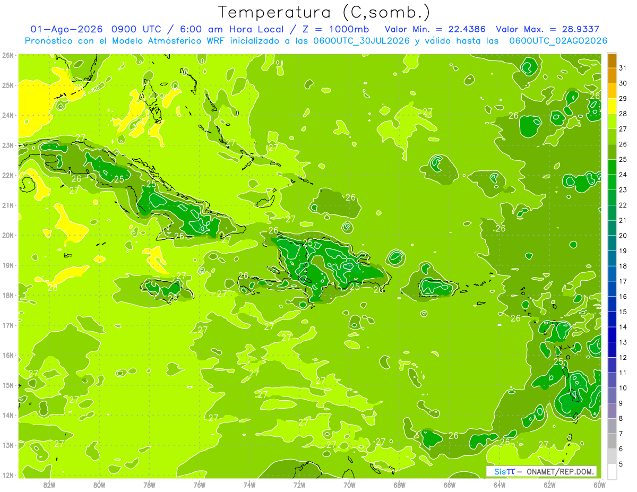
Task: Click the title 'Temperatura (C,somb.)'
Action: (324, 12)
